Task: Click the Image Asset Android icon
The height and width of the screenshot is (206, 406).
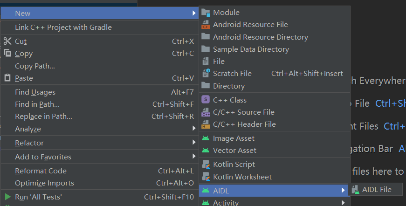Action: [206, 138]
